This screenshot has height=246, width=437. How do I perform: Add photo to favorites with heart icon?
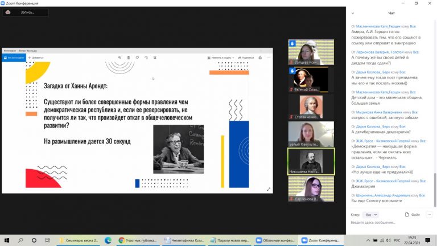tap(137, 58)
